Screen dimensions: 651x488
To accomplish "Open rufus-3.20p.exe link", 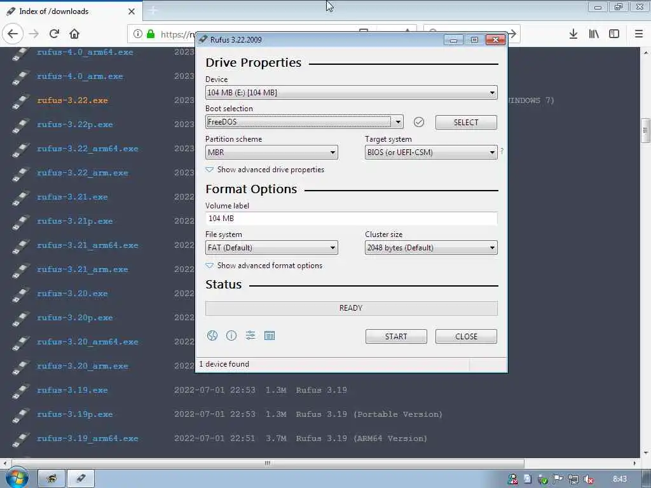I will coord(75,318).
